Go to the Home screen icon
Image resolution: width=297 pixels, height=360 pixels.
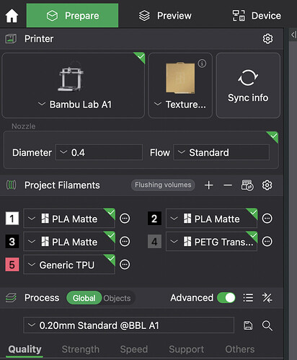[x=12, y=16]
